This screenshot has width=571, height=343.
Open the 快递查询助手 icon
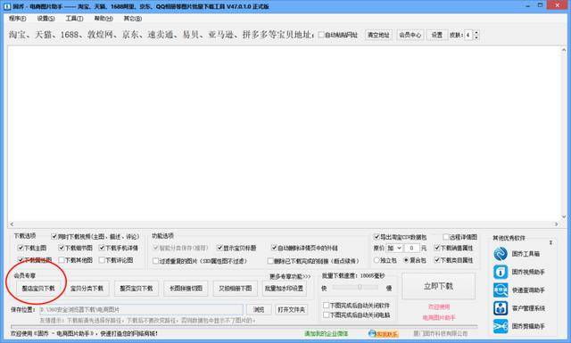point(501,290)
